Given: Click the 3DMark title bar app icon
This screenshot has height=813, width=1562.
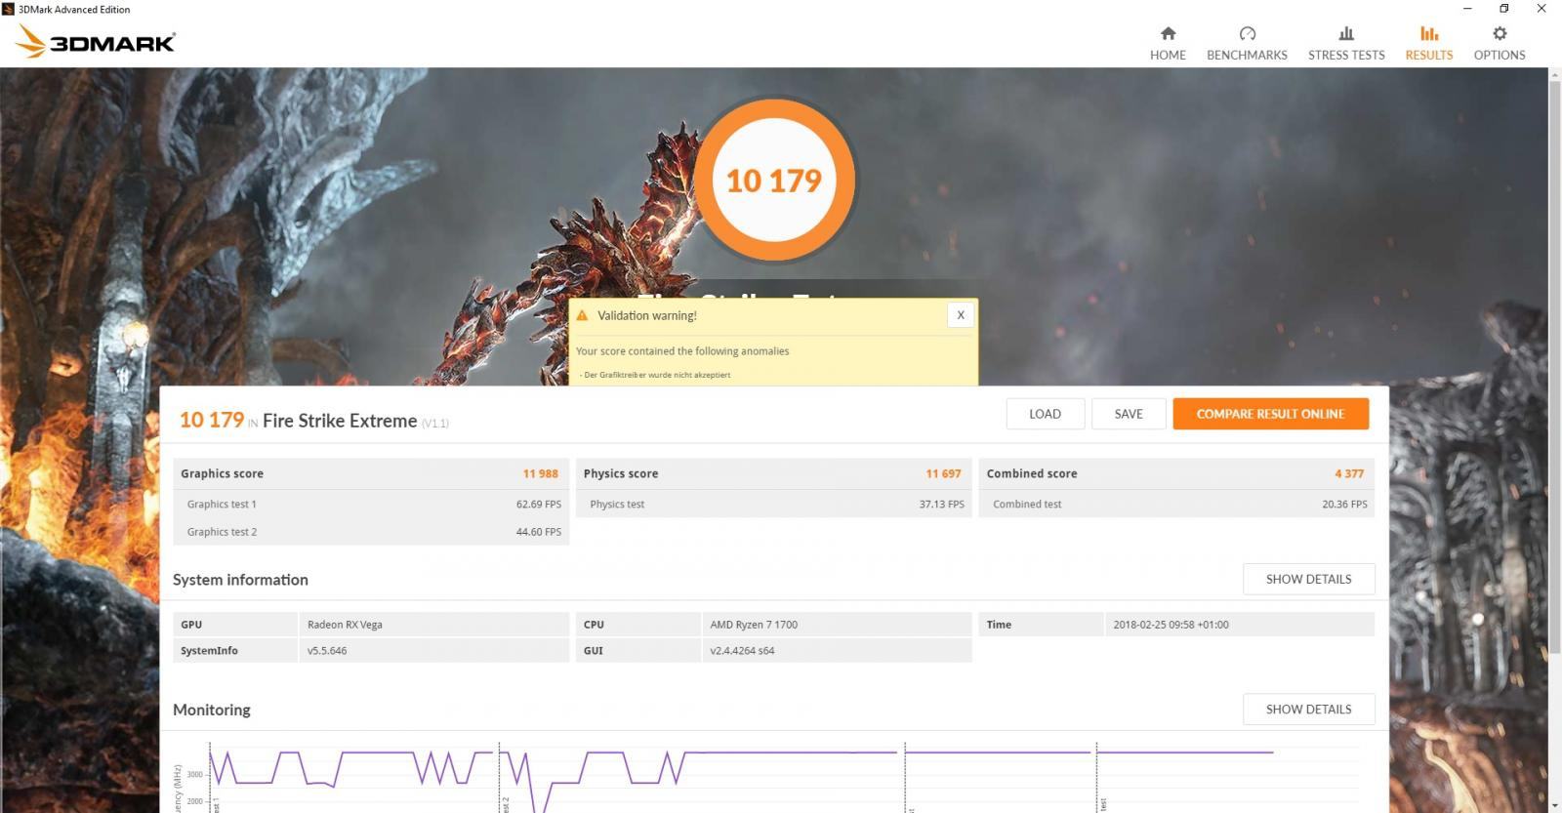Looking at the screenshot, I should 9,9.
